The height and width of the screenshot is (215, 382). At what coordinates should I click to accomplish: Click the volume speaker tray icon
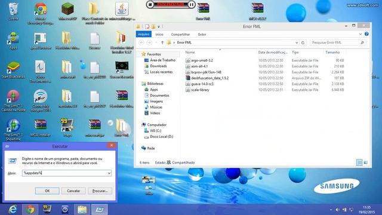pos(337,210)
